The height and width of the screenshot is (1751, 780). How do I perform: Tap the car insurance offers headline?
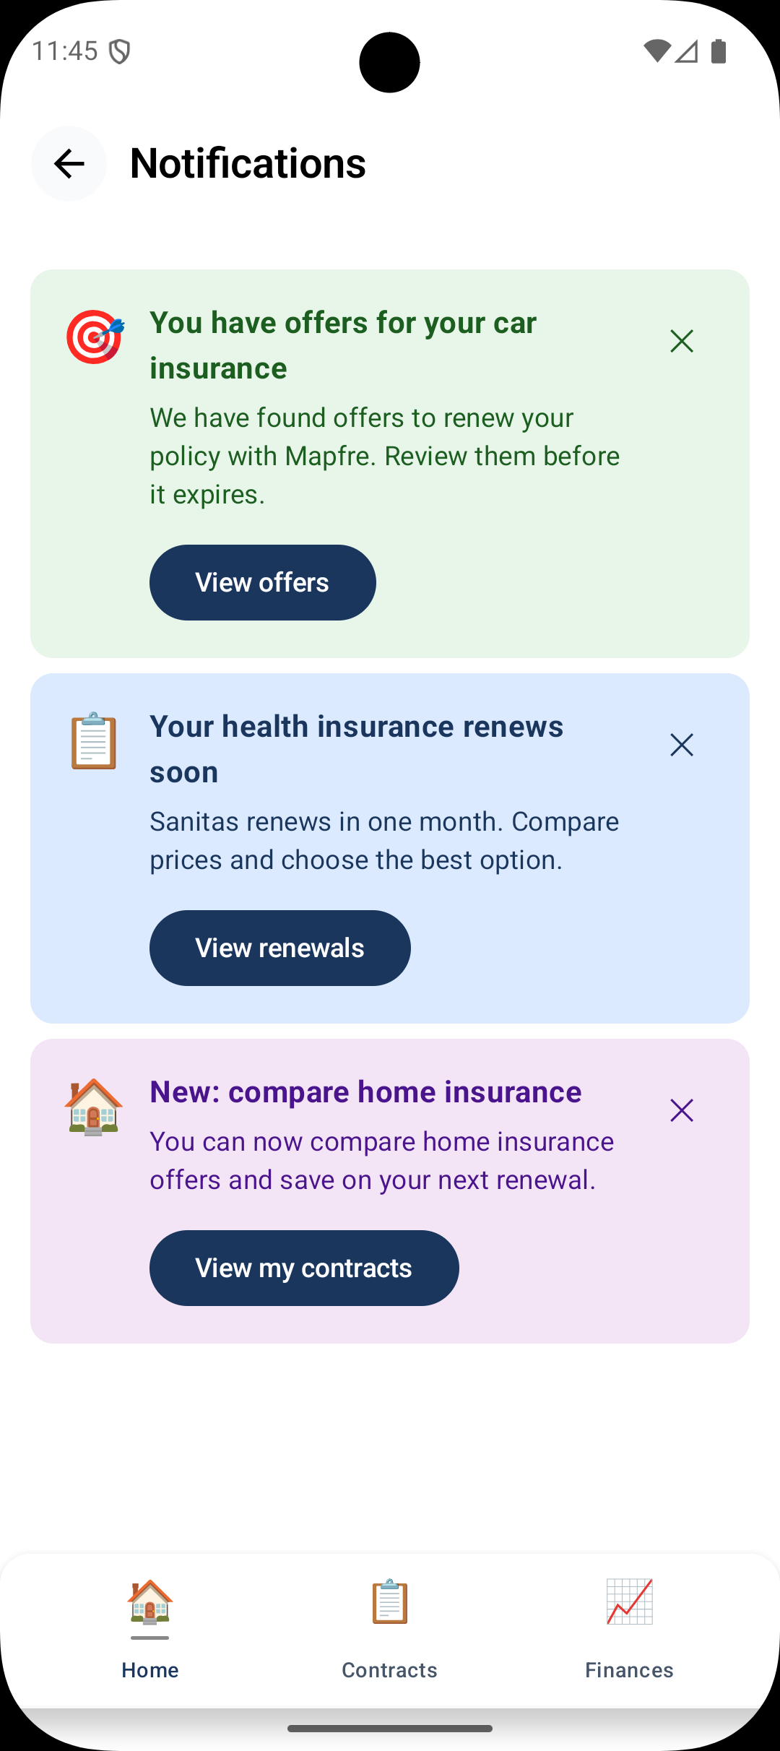point(343,345)
